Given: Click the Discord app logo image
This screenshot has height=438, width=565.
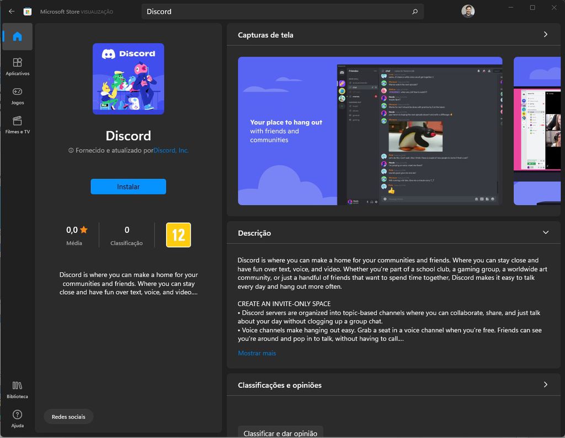Looking at the screenshot, I should tap(128, 79).
